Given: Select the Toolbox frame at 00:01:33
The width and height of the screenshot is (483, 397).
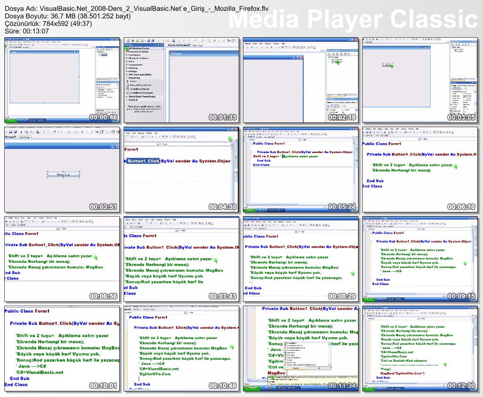Looking at the screenshot, I should 182,80.
